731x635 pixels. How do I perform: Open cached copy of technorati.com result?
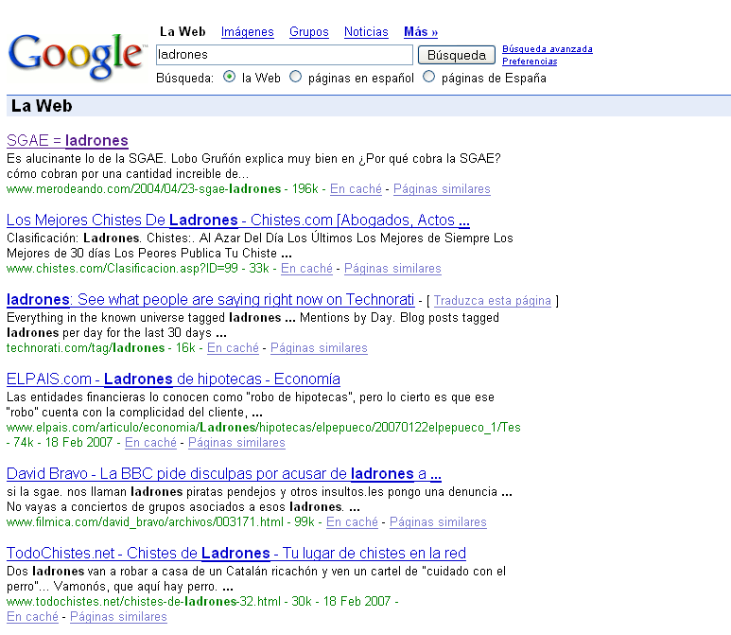[233, 347]
